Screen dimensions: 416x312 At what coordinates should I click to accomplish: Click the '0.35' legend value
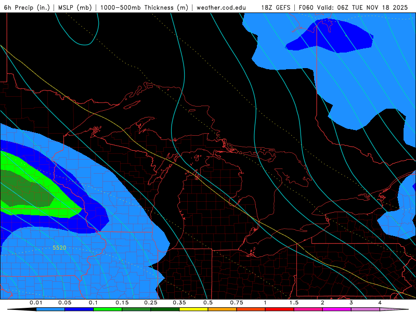tap(179, 303)
